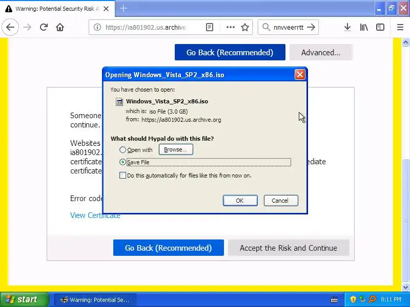This screenshot has width=410, height=307.
Task: Click the file name Windows_Vista_SP2_x86.iso text
Action: click(x=167, y=101)
